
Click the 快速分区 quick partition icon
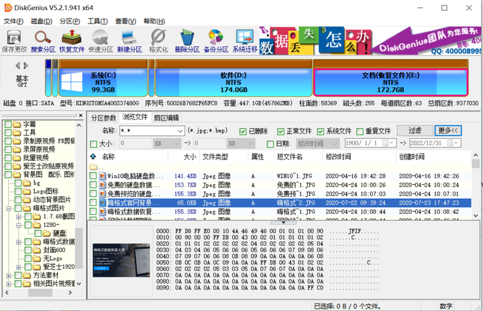[101, 41]
